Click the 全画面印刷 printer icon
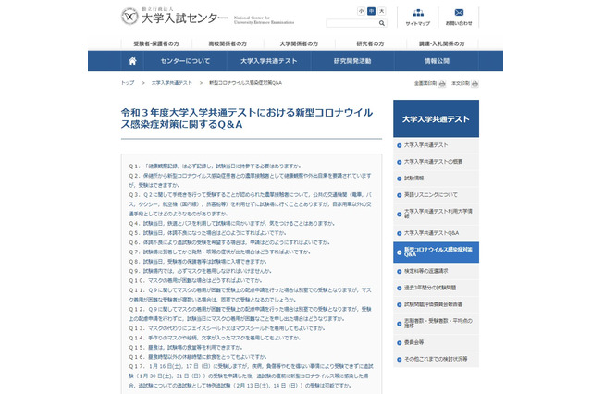 click(442, 83)
